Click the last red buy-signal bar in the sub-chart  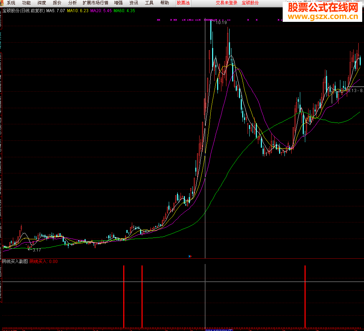coord(305,297)
